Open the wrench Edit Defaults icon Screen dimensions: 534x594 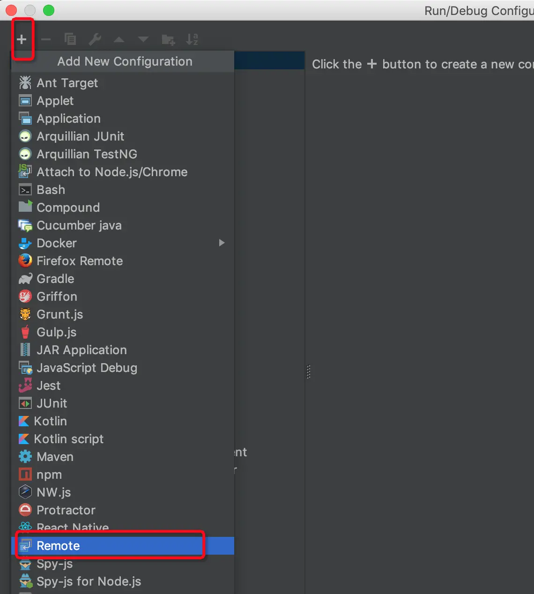coord(95,39)
